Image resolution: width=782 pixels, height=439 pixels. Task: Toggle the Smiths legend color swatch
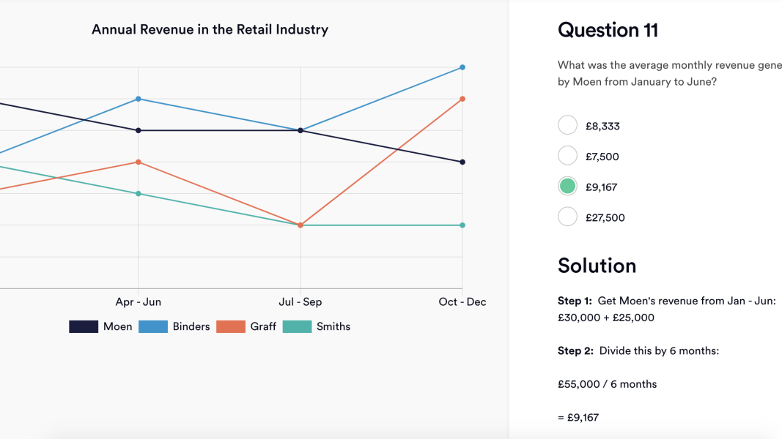click(297, 326)
